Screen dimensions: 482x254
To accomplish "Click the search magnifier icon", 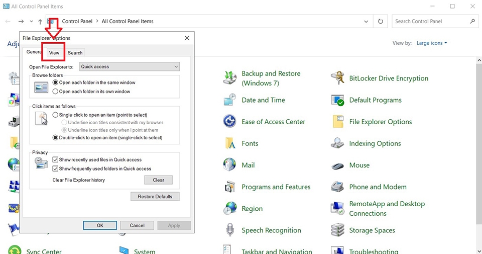I will 472,21.
